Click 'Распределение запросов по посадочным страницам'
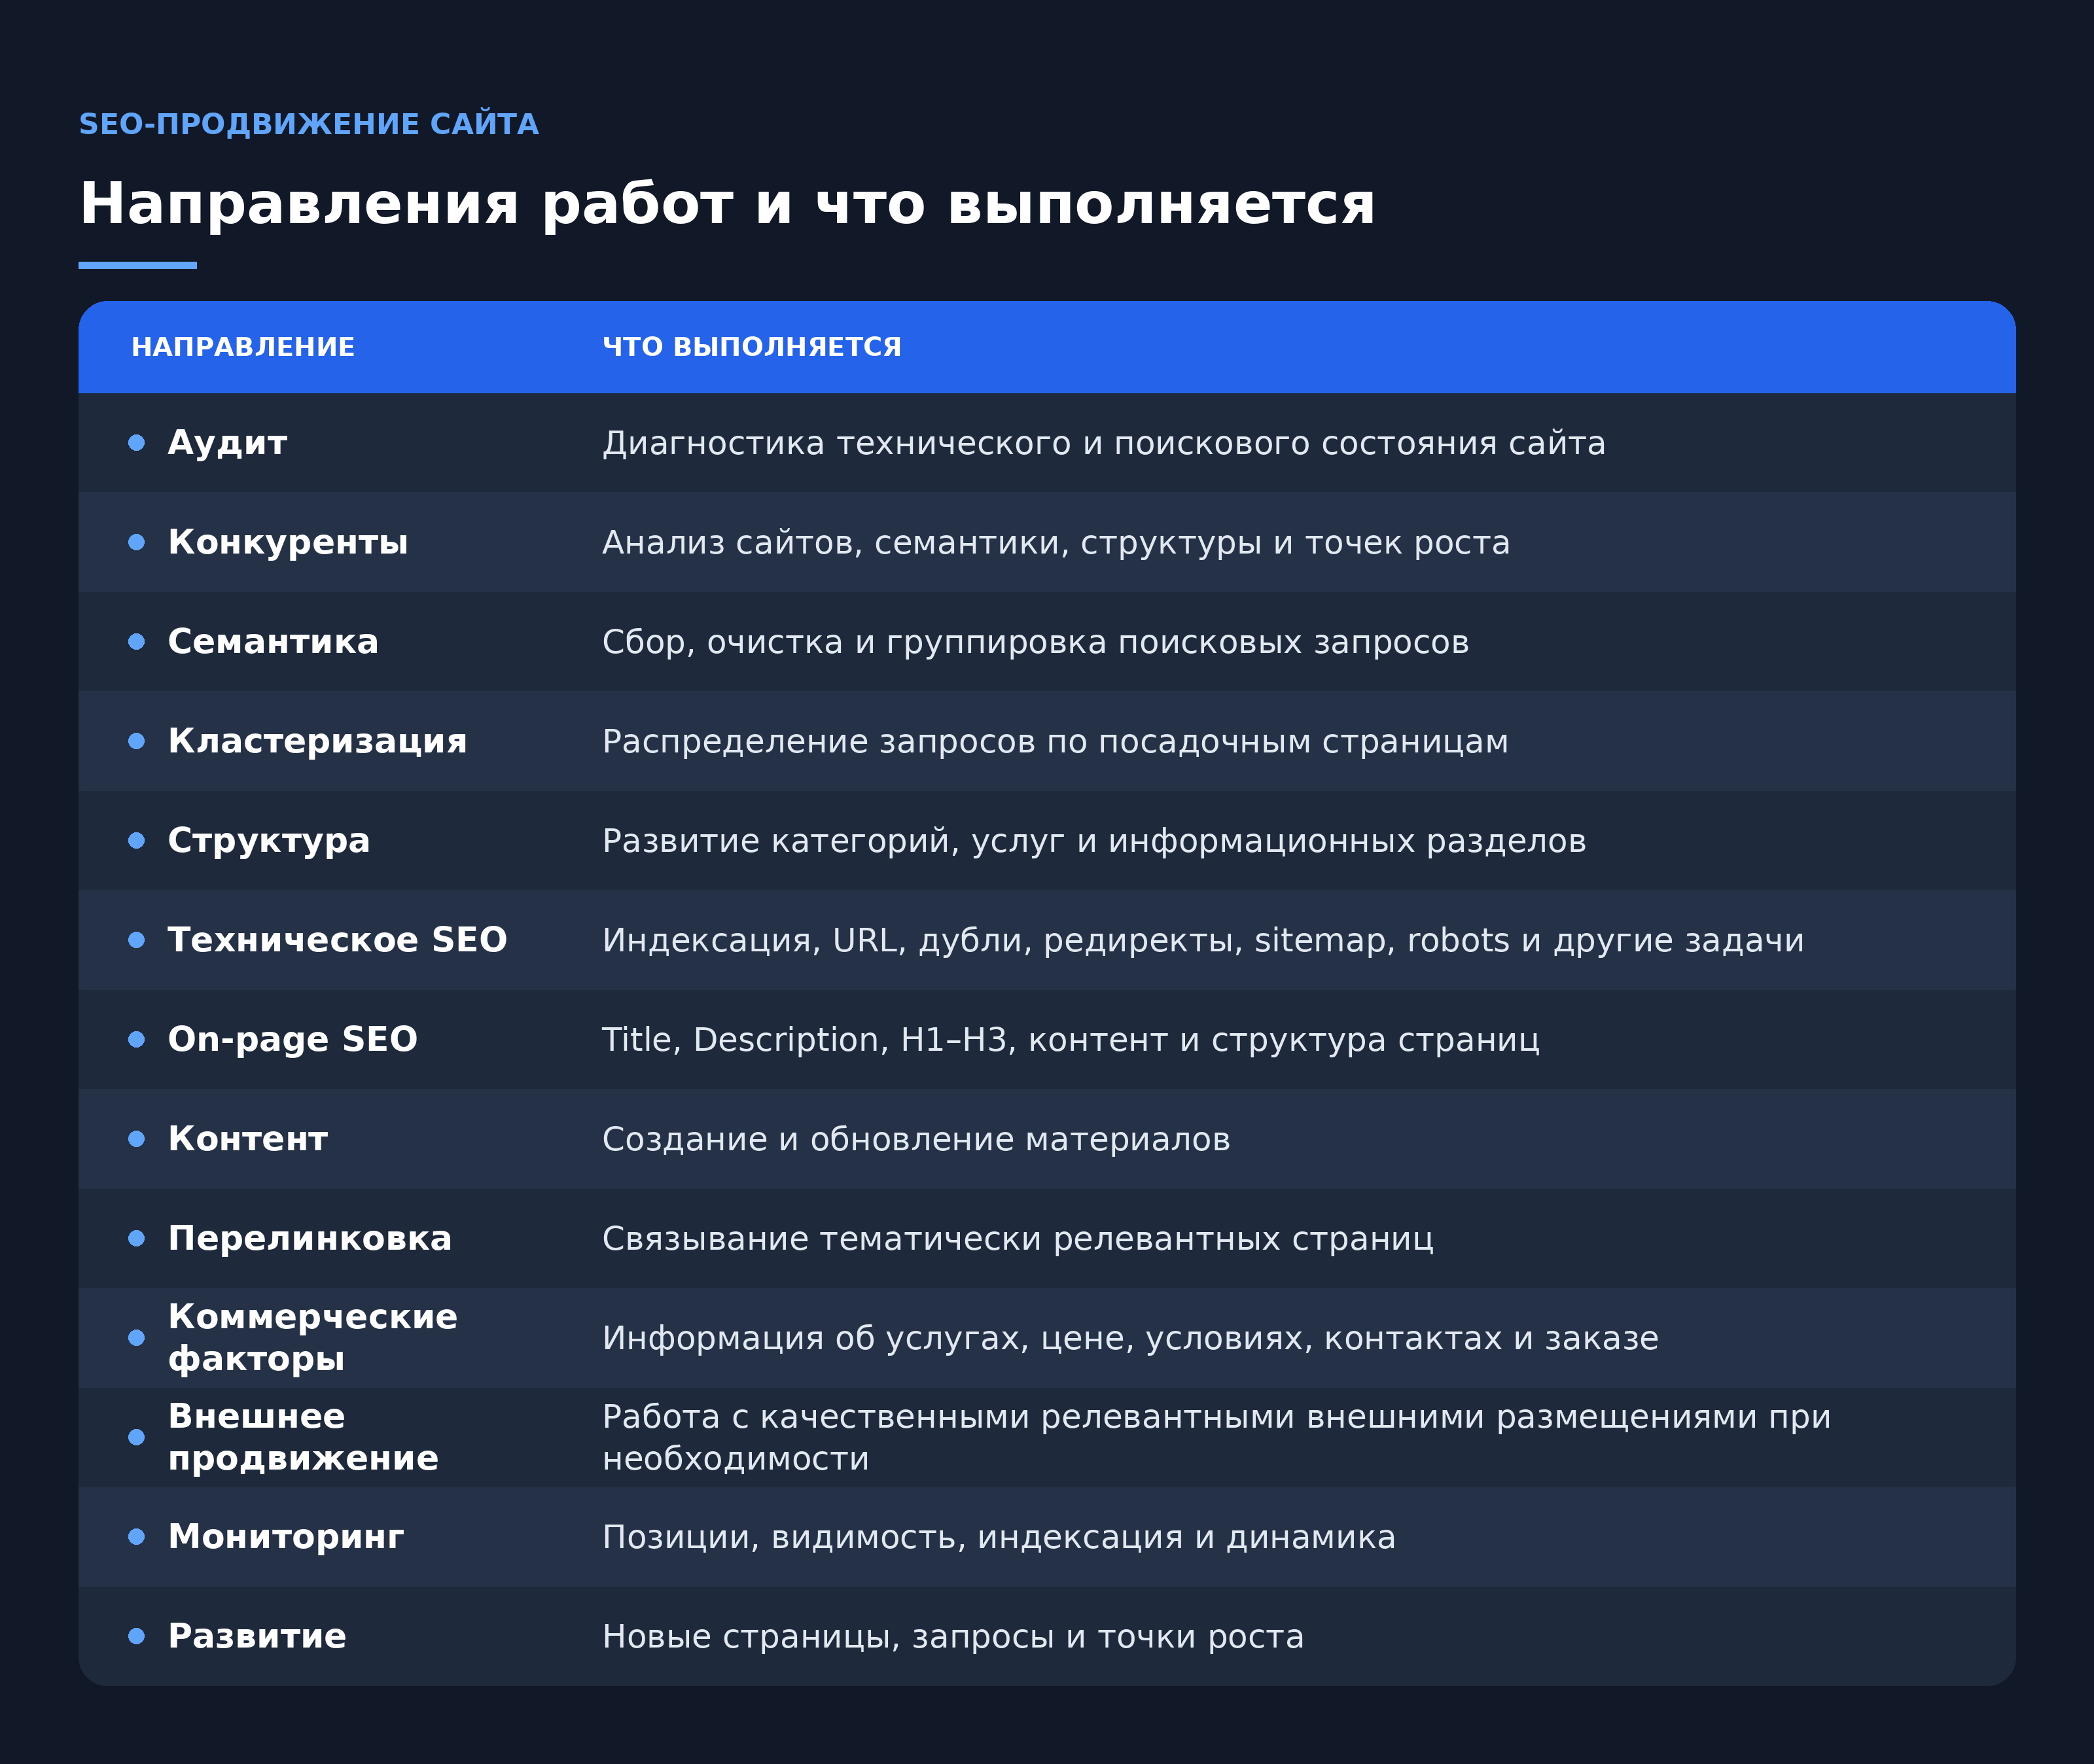 [x=1055, y=741]
